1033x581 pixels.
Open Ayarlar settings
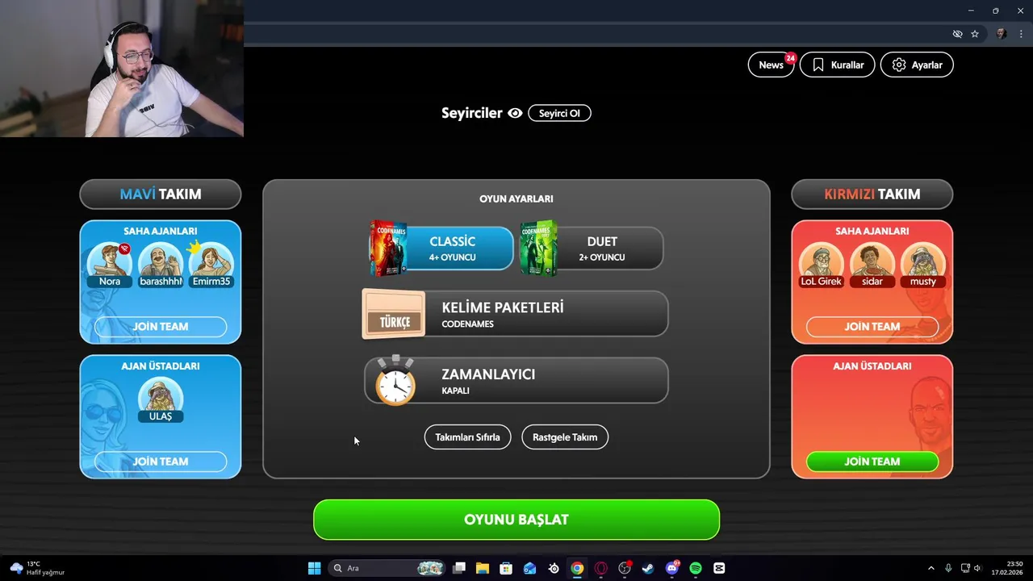(917, 65)
